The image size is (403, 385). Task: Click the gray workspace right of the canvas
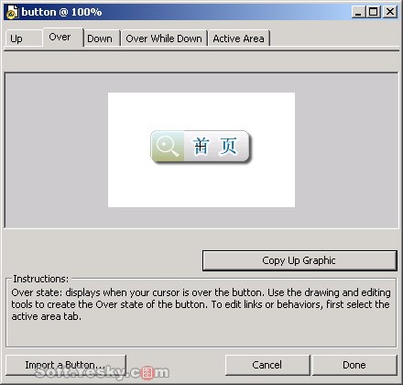click(x=346, y=149)
